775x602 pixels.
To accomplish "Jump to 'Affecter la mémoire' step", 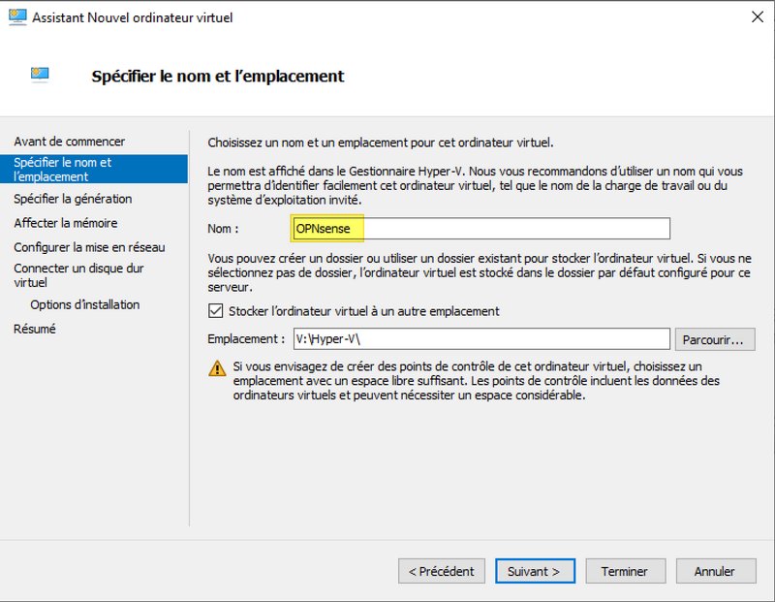I will click(66, 223).
